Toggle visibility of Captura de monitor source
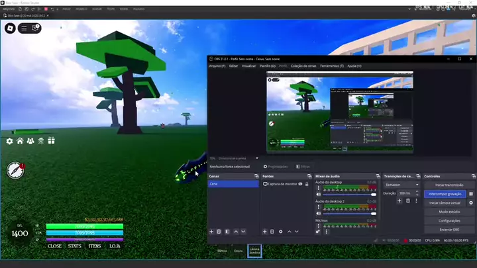The height and width of the screenshot is (268, 477). tap(300, 184)
